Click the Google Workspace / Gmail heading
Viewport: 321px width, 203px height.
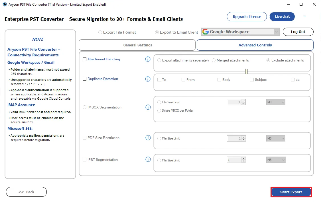(x=31, y=62)
